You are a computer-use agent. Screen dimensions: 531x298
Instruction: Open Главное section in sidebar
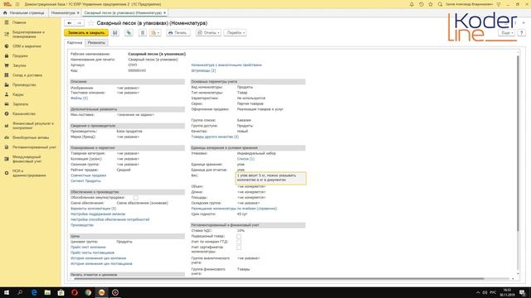tap(19, 22)
